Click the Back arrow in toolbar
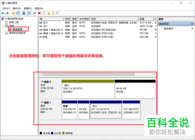The image size is (195, 140). pos(3,13)
